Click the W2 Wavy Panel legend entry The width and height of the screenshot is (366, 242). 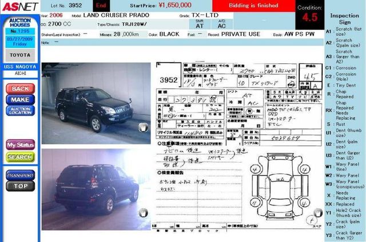[342, 175]
